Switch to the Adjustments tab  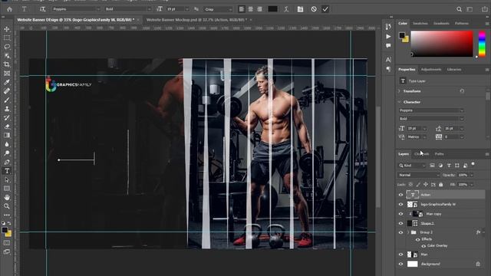click(x=431, y=70)
